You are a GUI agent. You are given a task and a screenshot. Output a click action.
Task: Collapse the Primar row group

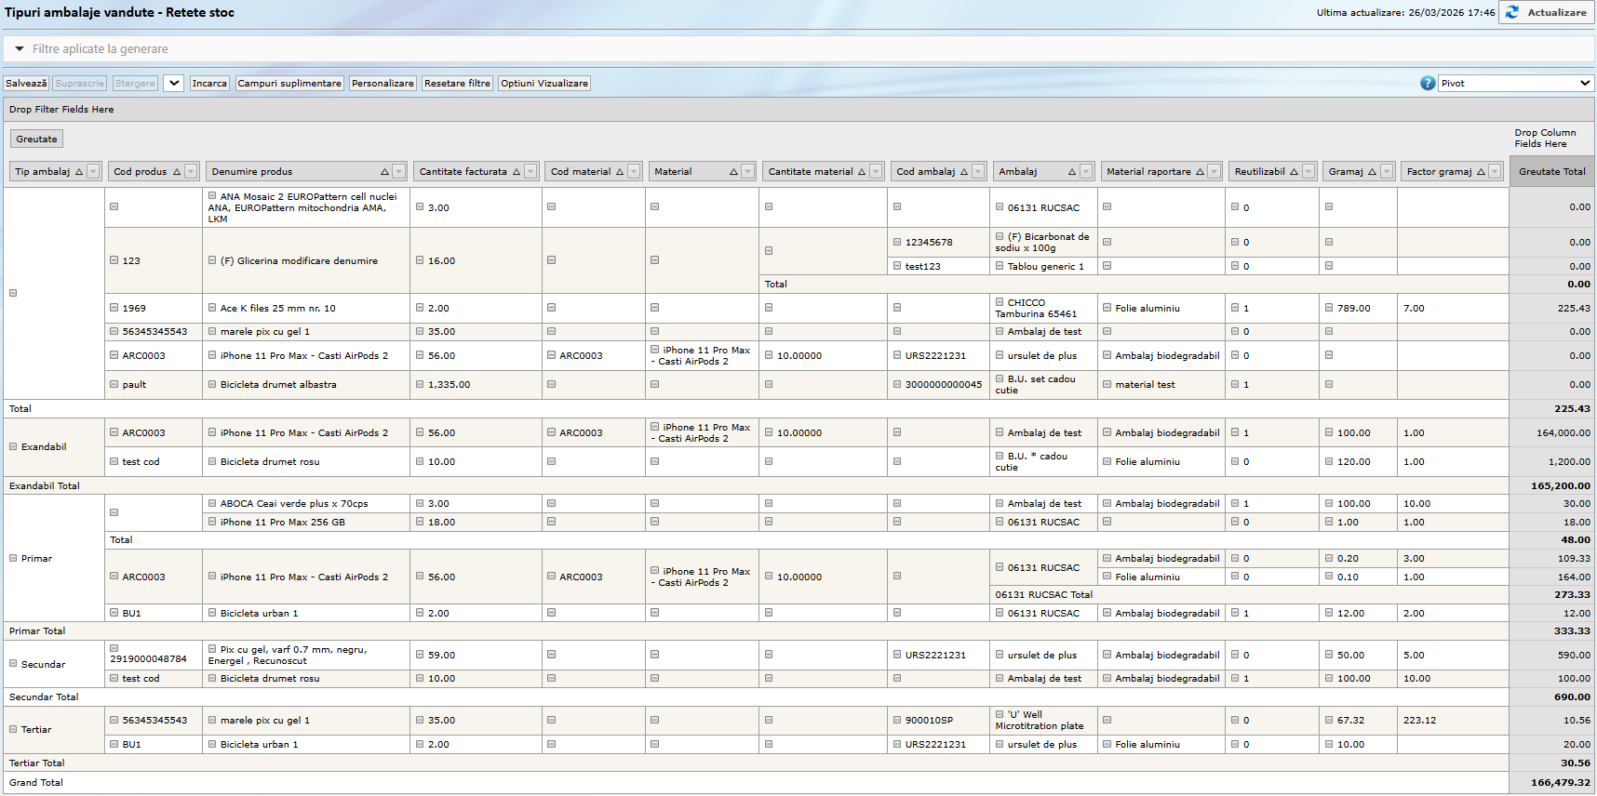(13, 558)
